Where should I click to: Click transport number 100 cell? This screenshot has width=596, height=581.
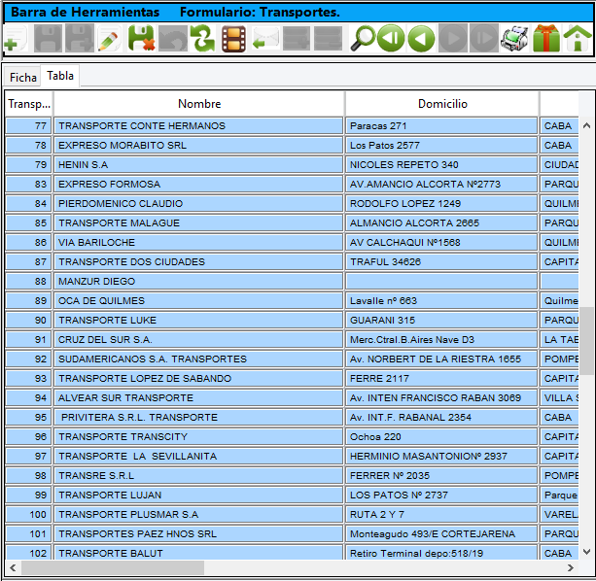29,514
